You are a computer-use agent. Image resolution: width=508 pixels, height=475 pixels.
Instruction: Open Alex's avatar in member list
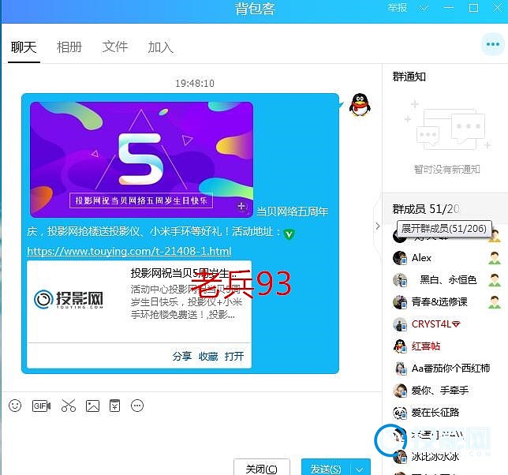click(x=399, y=258)
